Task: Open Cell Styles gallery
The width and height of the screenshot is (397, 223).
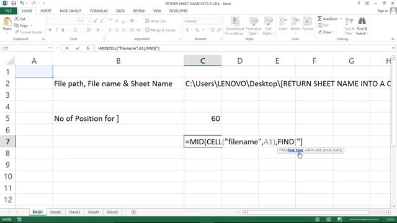Action: pos(268,26)
